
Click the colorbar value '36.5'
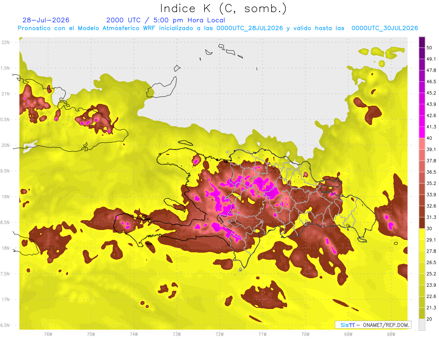[x=431, y=172]
